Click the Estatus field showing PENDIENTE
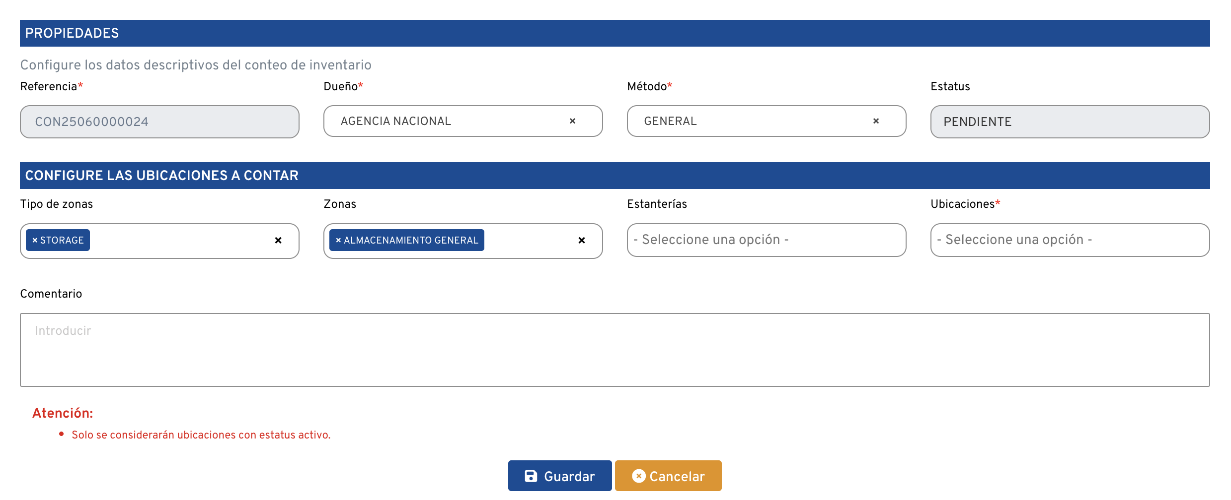The image size is (1231, 500). pos(1070,122)
